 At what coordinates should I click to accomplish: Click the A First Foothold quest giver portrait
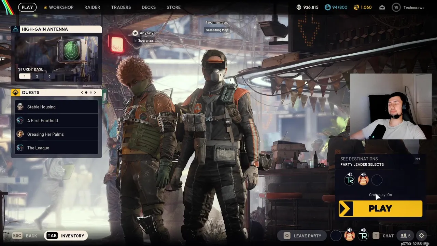pyautogui.click(x=20, y=120)
